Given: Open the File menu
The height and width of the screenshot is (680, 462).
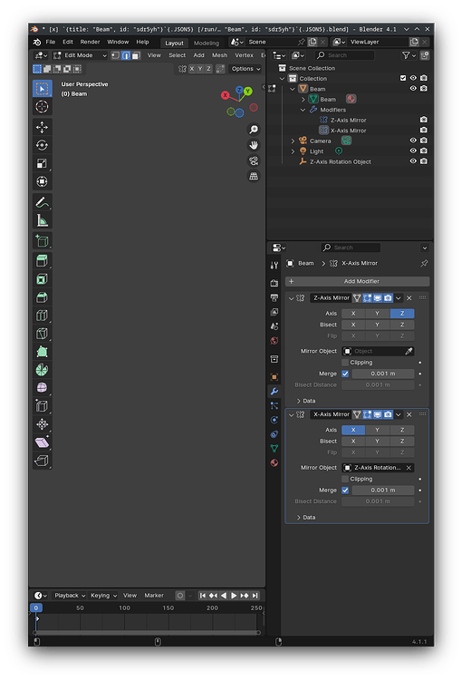Looking at the screenshot, I should click(x=50, y=42).
